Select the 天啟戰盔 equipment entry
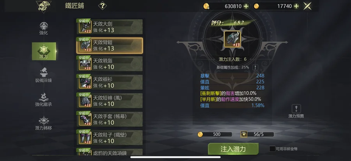Viewport: 351px width, 161px height. [110, 64]
